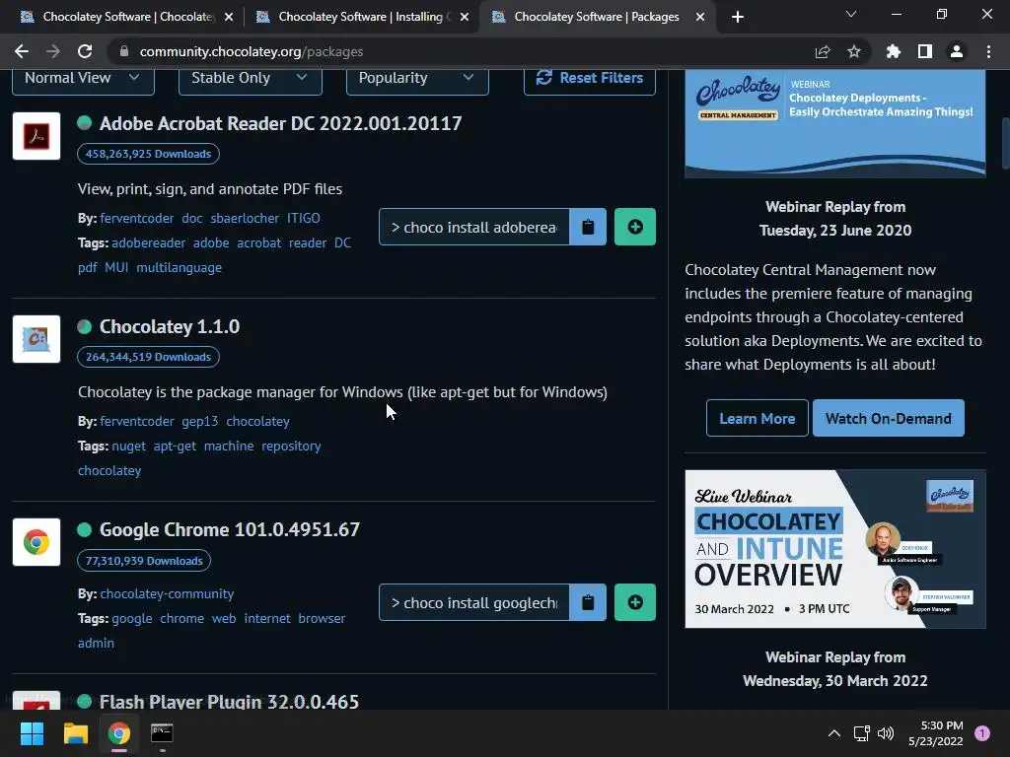The height and width of the screenshot is (757, 1010).
Task: Open the Chocolatey package logo
Action: [x=36, y=339]
